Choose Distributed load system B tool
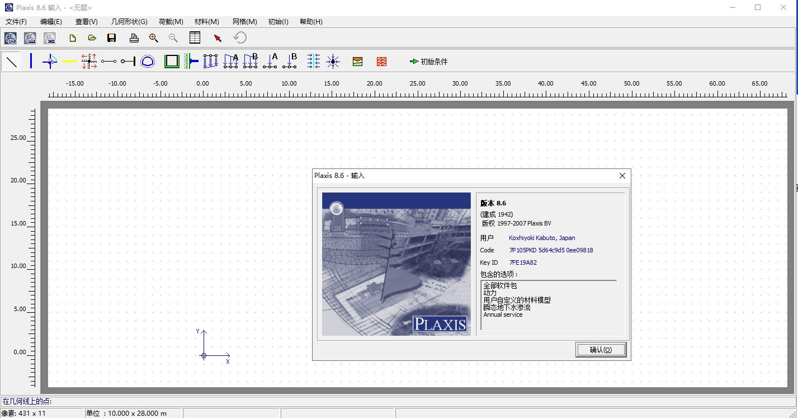 [251, 61]
